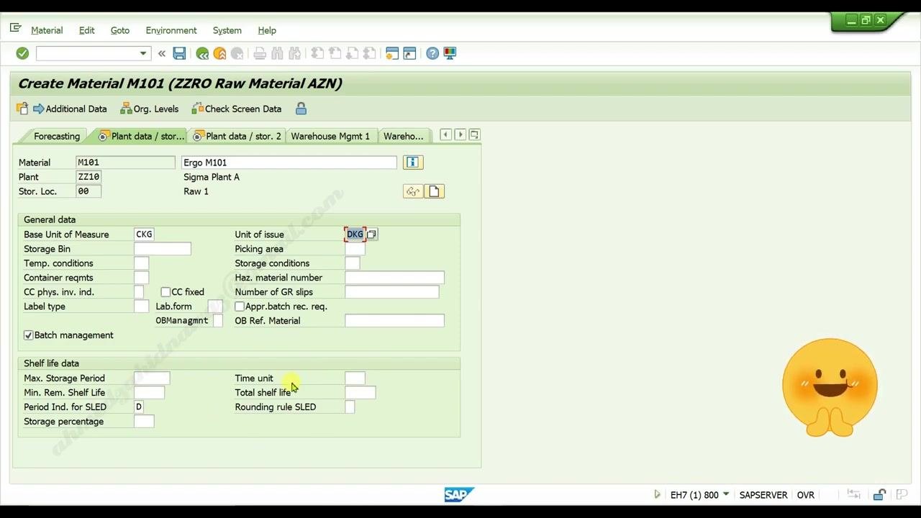This screenshot has width=921, height=518.
Task: Click the Generate Shortcut icon
Action: 409,53
